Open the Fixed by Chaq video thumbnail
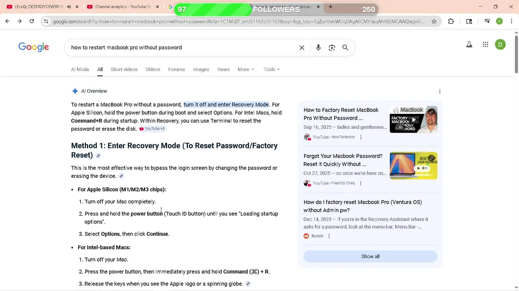Screen dimensions: 519x291 pyautogui.click(x=413, y=166)
